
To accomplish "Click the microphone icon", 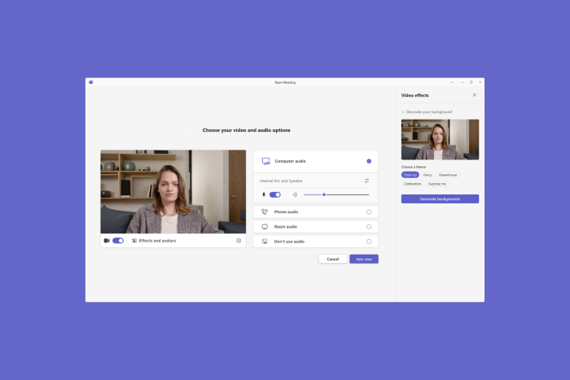I will 264,194.
